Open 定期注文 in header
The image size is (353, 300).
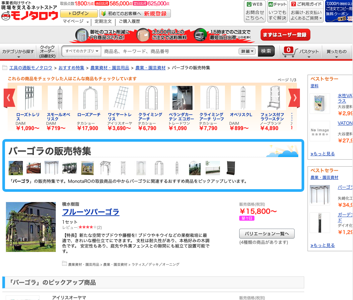pyautogui.click(x=103, y=21)
